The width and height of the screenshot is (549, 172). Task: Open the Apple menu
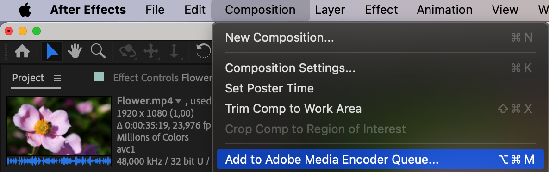click(25, 10)
